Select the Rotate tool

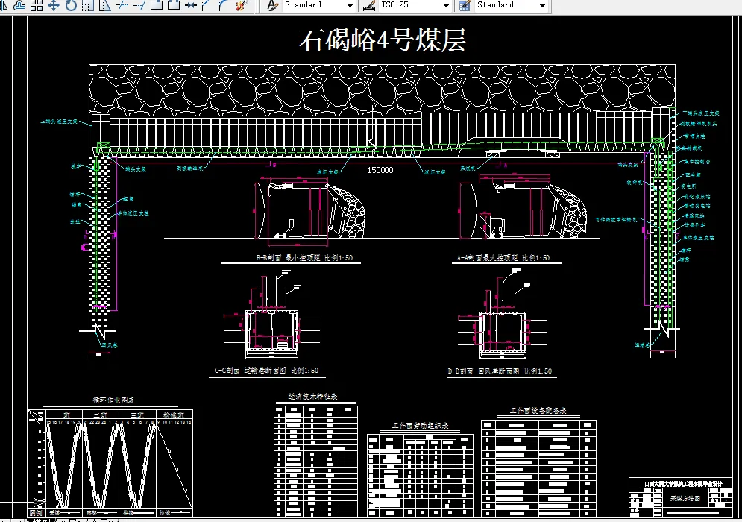[71, 6]
